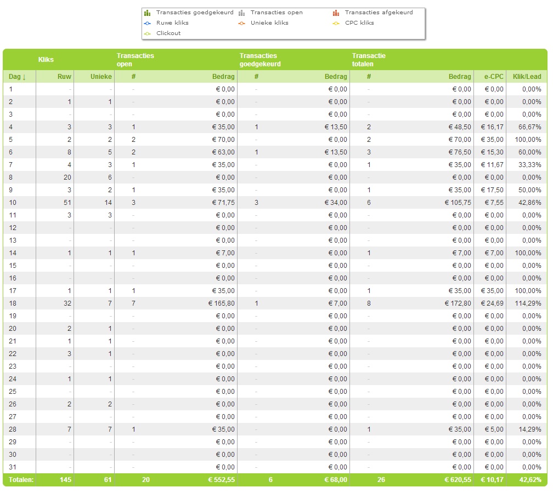The height and width of the screenshot is (493, 553).
Task: Click the total raw clicks 145
Action: [65, 480]
